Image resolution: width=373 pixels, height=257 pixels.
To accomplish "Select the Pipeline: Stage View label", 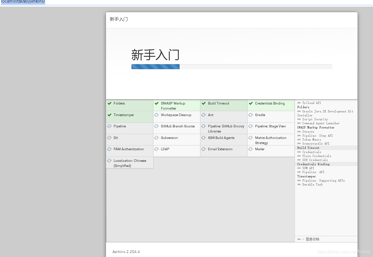I will coord(271,126).
